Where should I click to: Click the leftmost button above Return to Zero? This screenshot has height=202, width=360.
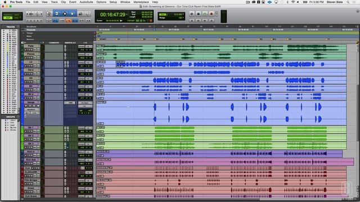pos(192,14)
